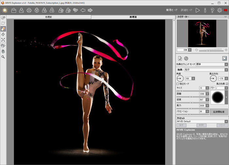Viewport: 229px width, 165px height.
Task: Click the undo left arrow
Action: (83, 10)
